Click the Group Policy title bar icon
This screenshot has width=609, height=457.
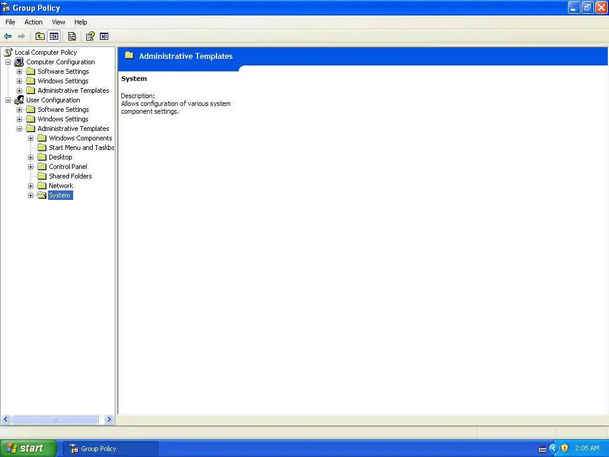click(x=6, y=7)
